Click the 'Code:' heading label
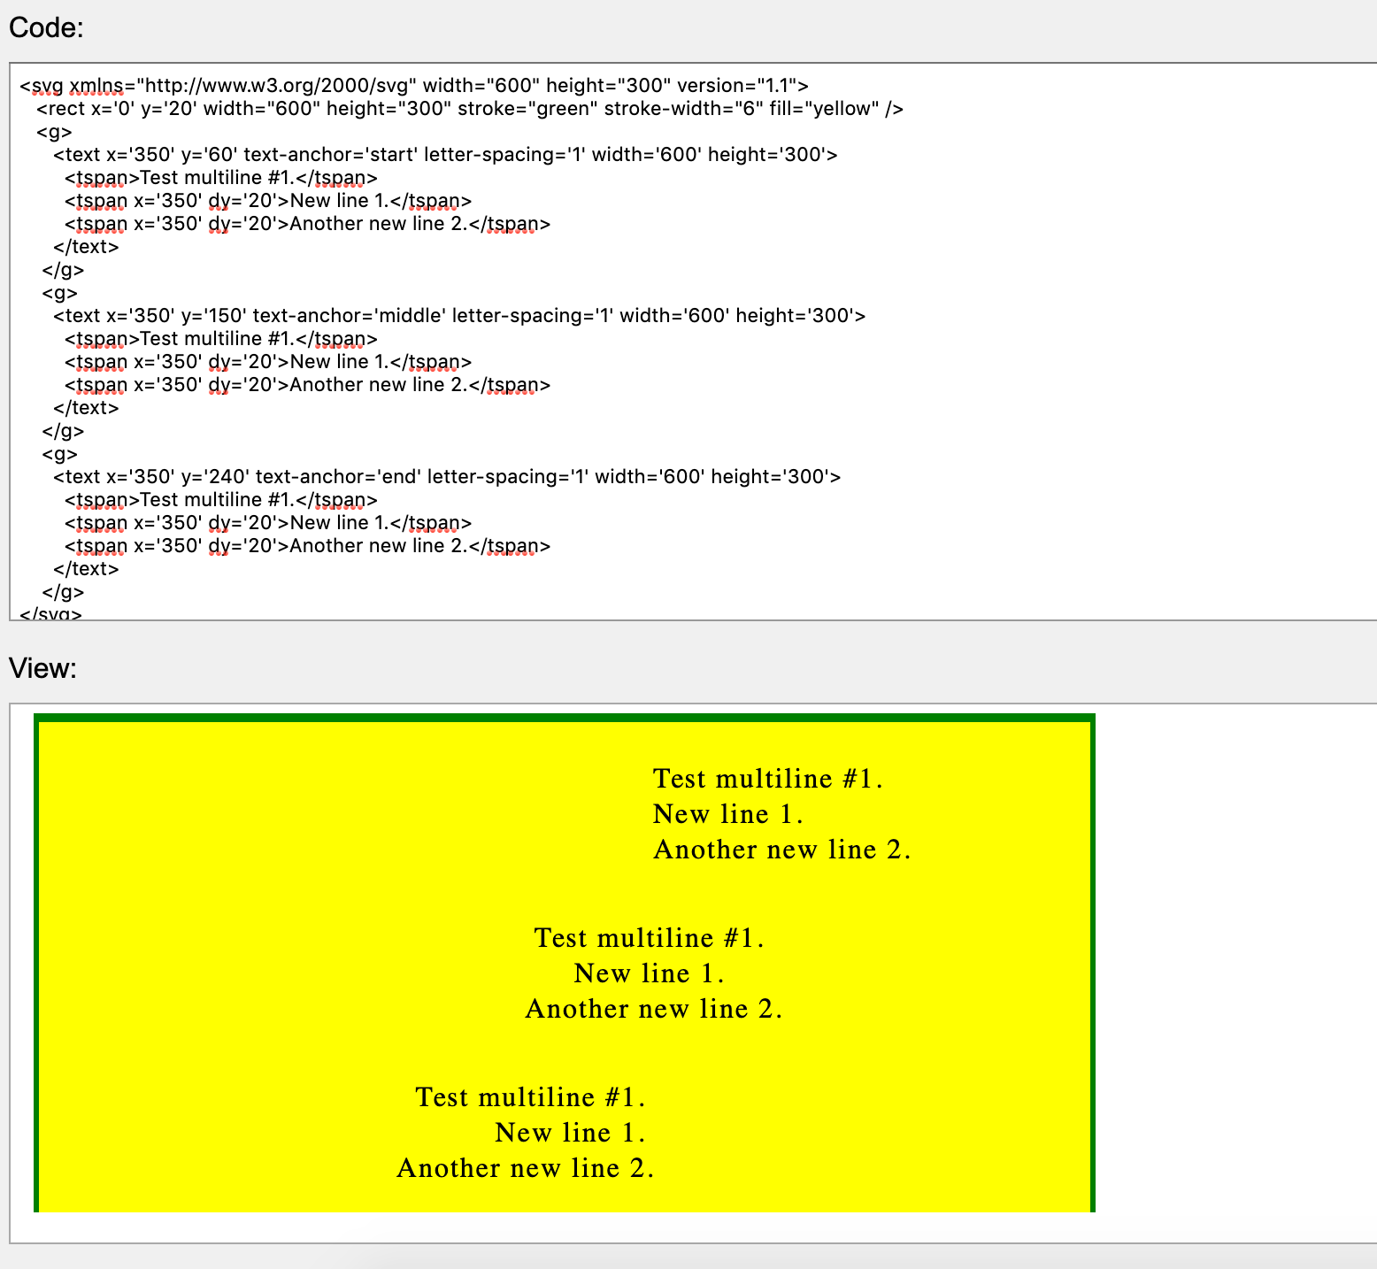Viewport: 1377px width, 1269px height. tap(45, 27)
